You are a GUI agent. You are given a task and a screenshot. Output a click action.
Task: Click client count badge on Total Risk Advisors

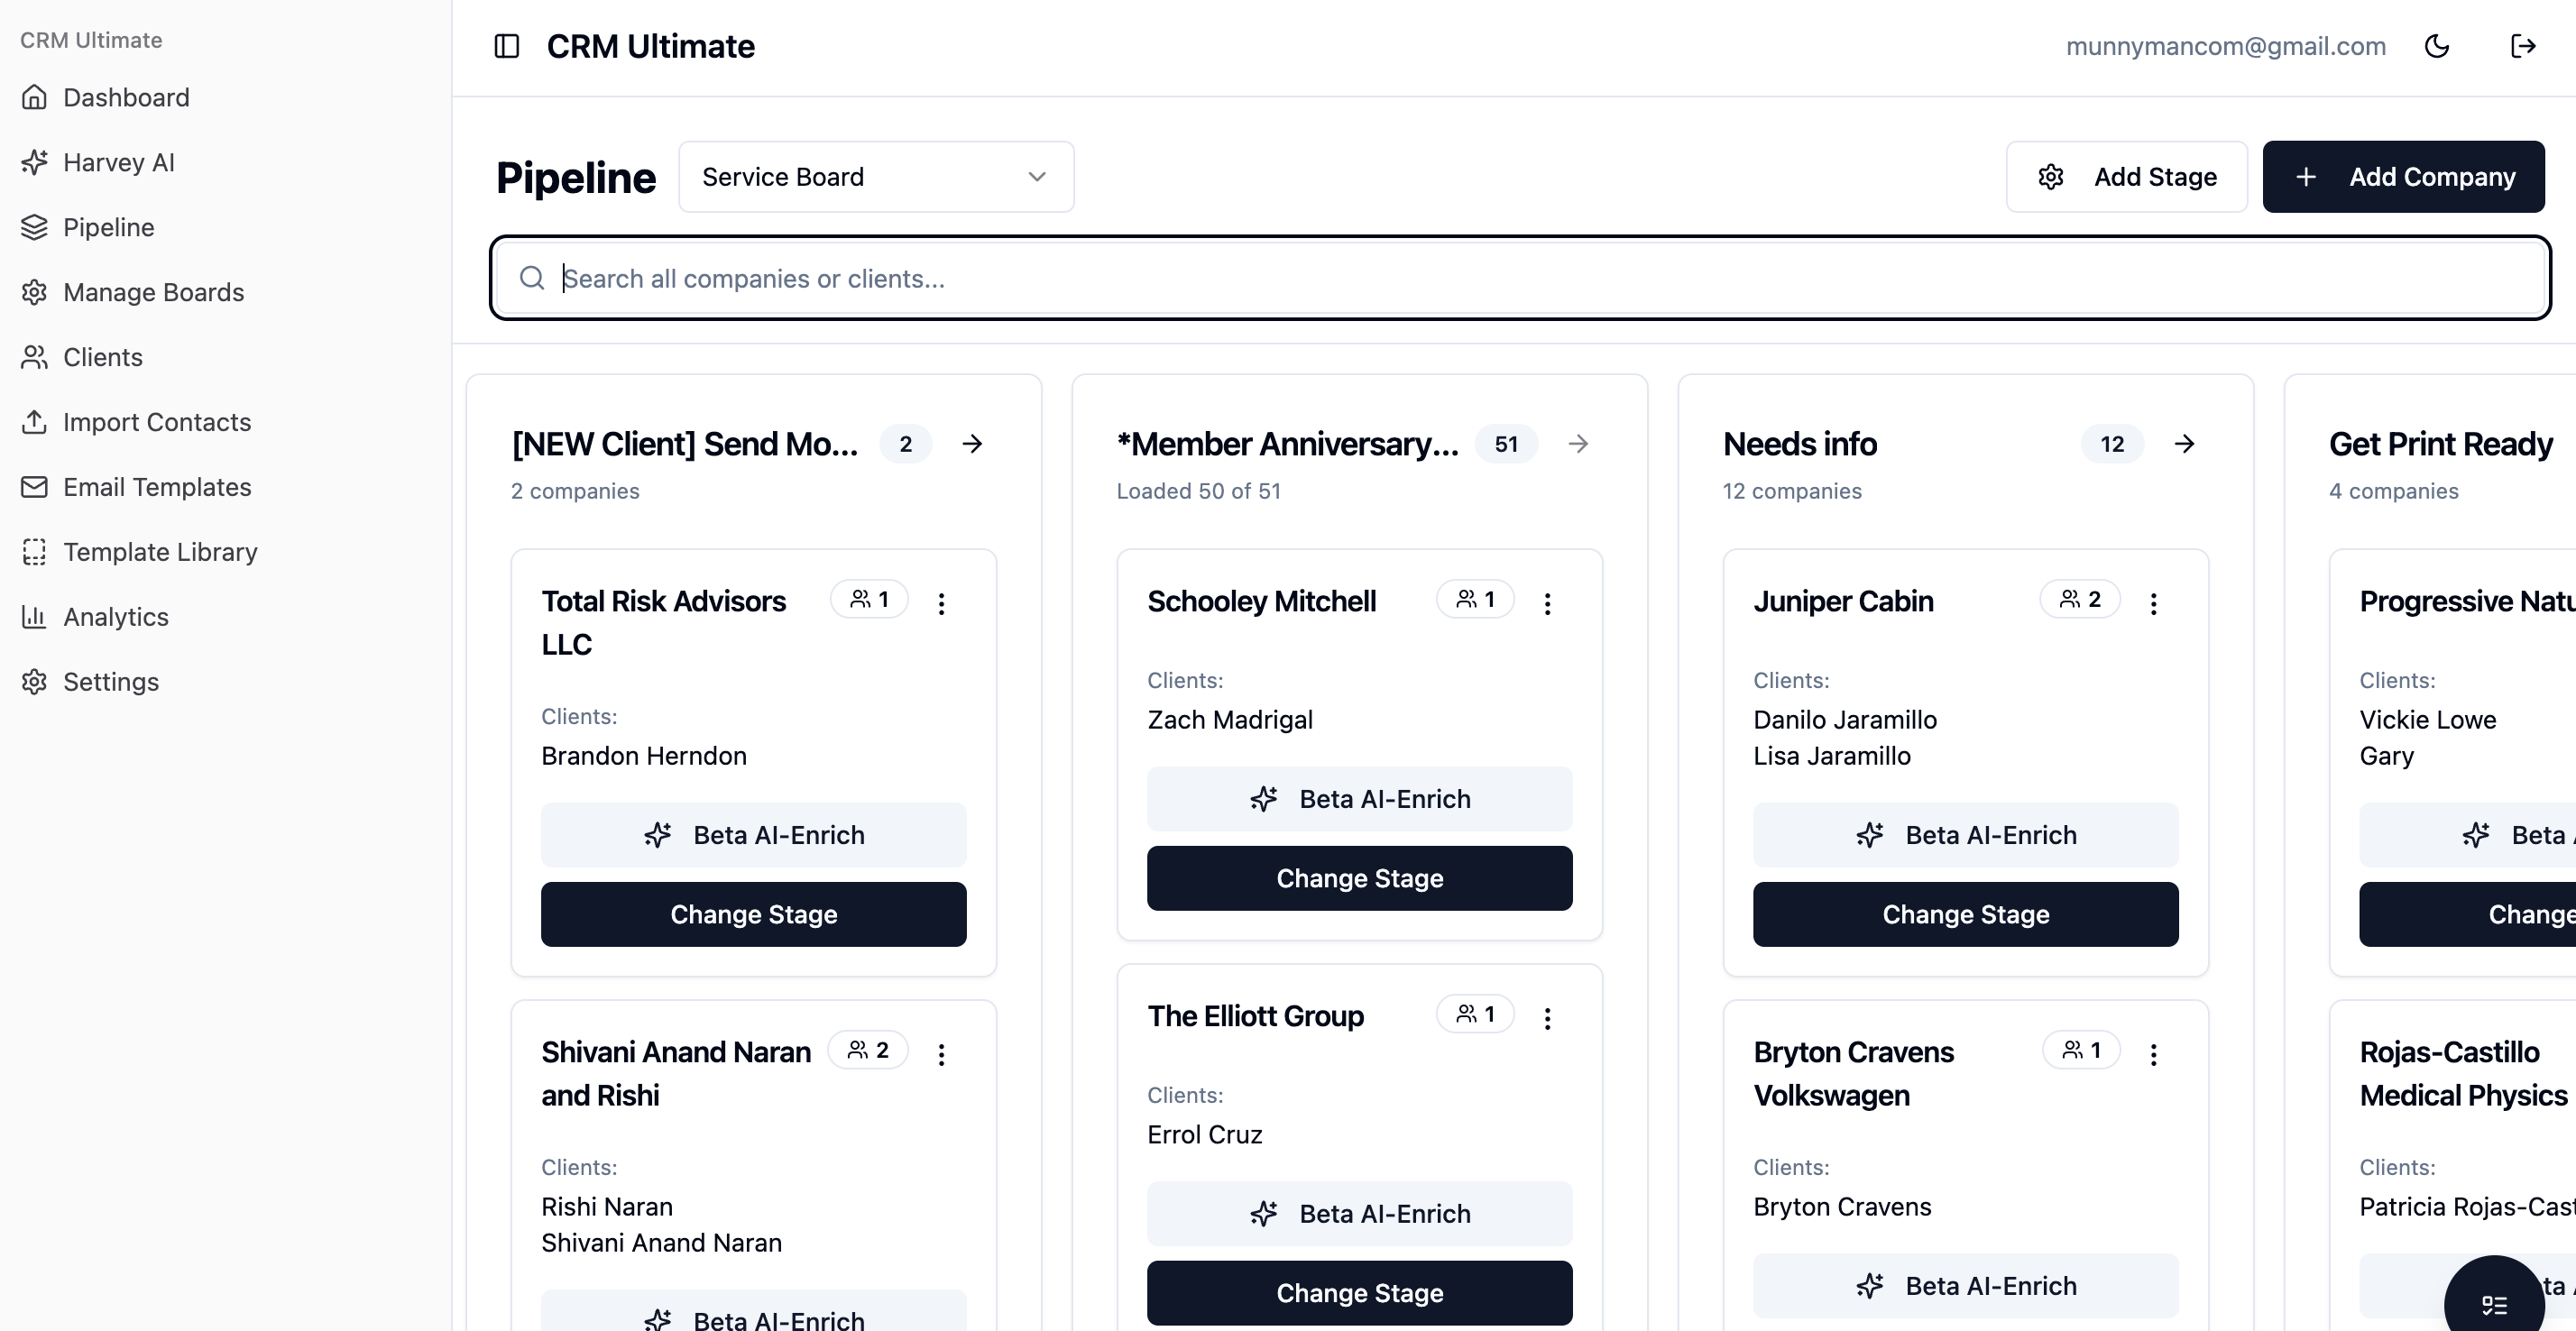[x=869, y=599]
